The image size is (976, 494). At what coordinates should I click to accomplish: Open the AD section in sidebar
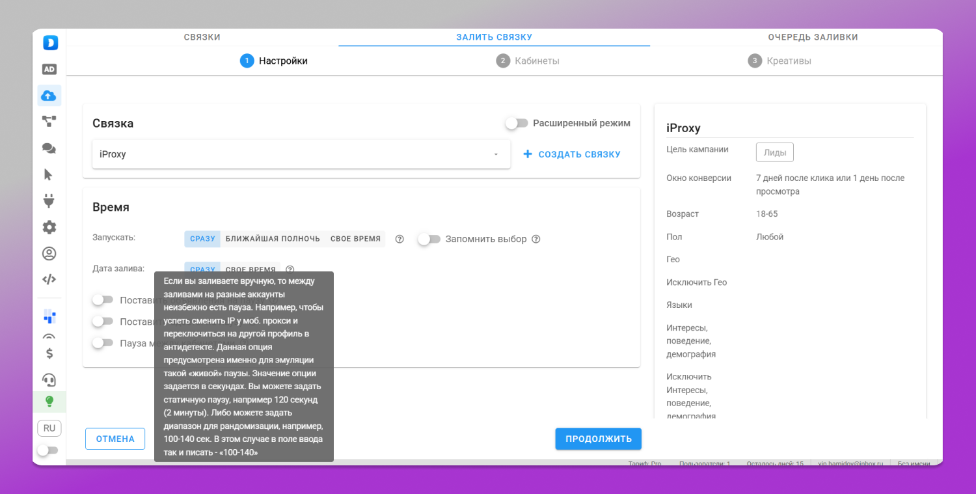pos(49,69)
